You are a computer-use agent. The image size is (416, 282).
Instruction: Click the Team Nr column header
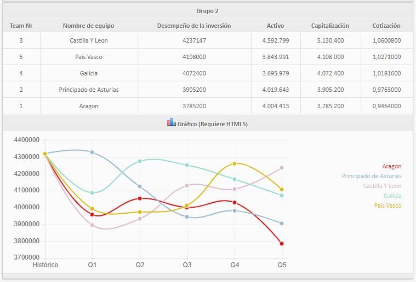click(21, 26)
